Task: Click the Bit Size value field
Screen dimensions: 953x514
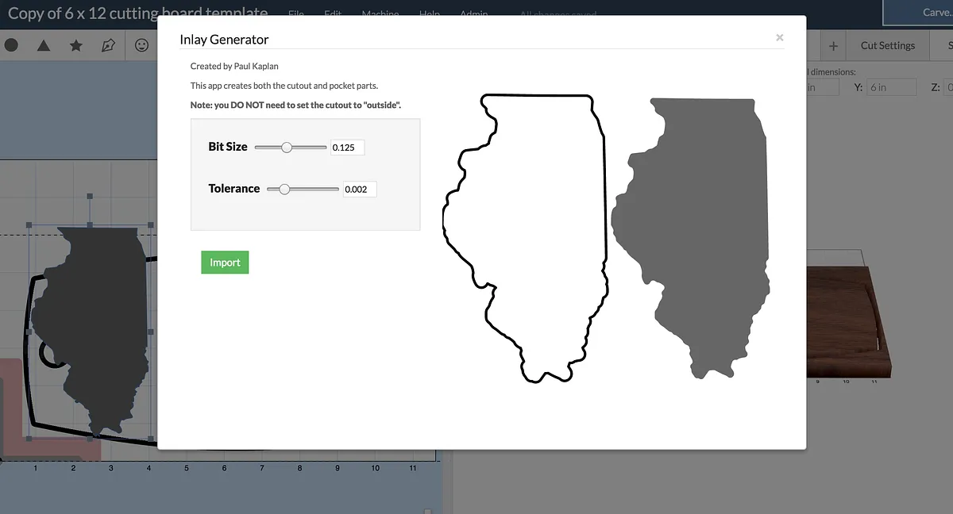Action: click(x=347, y=148)
